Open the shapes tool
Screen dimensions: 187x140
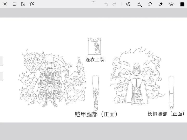[128, 4]
